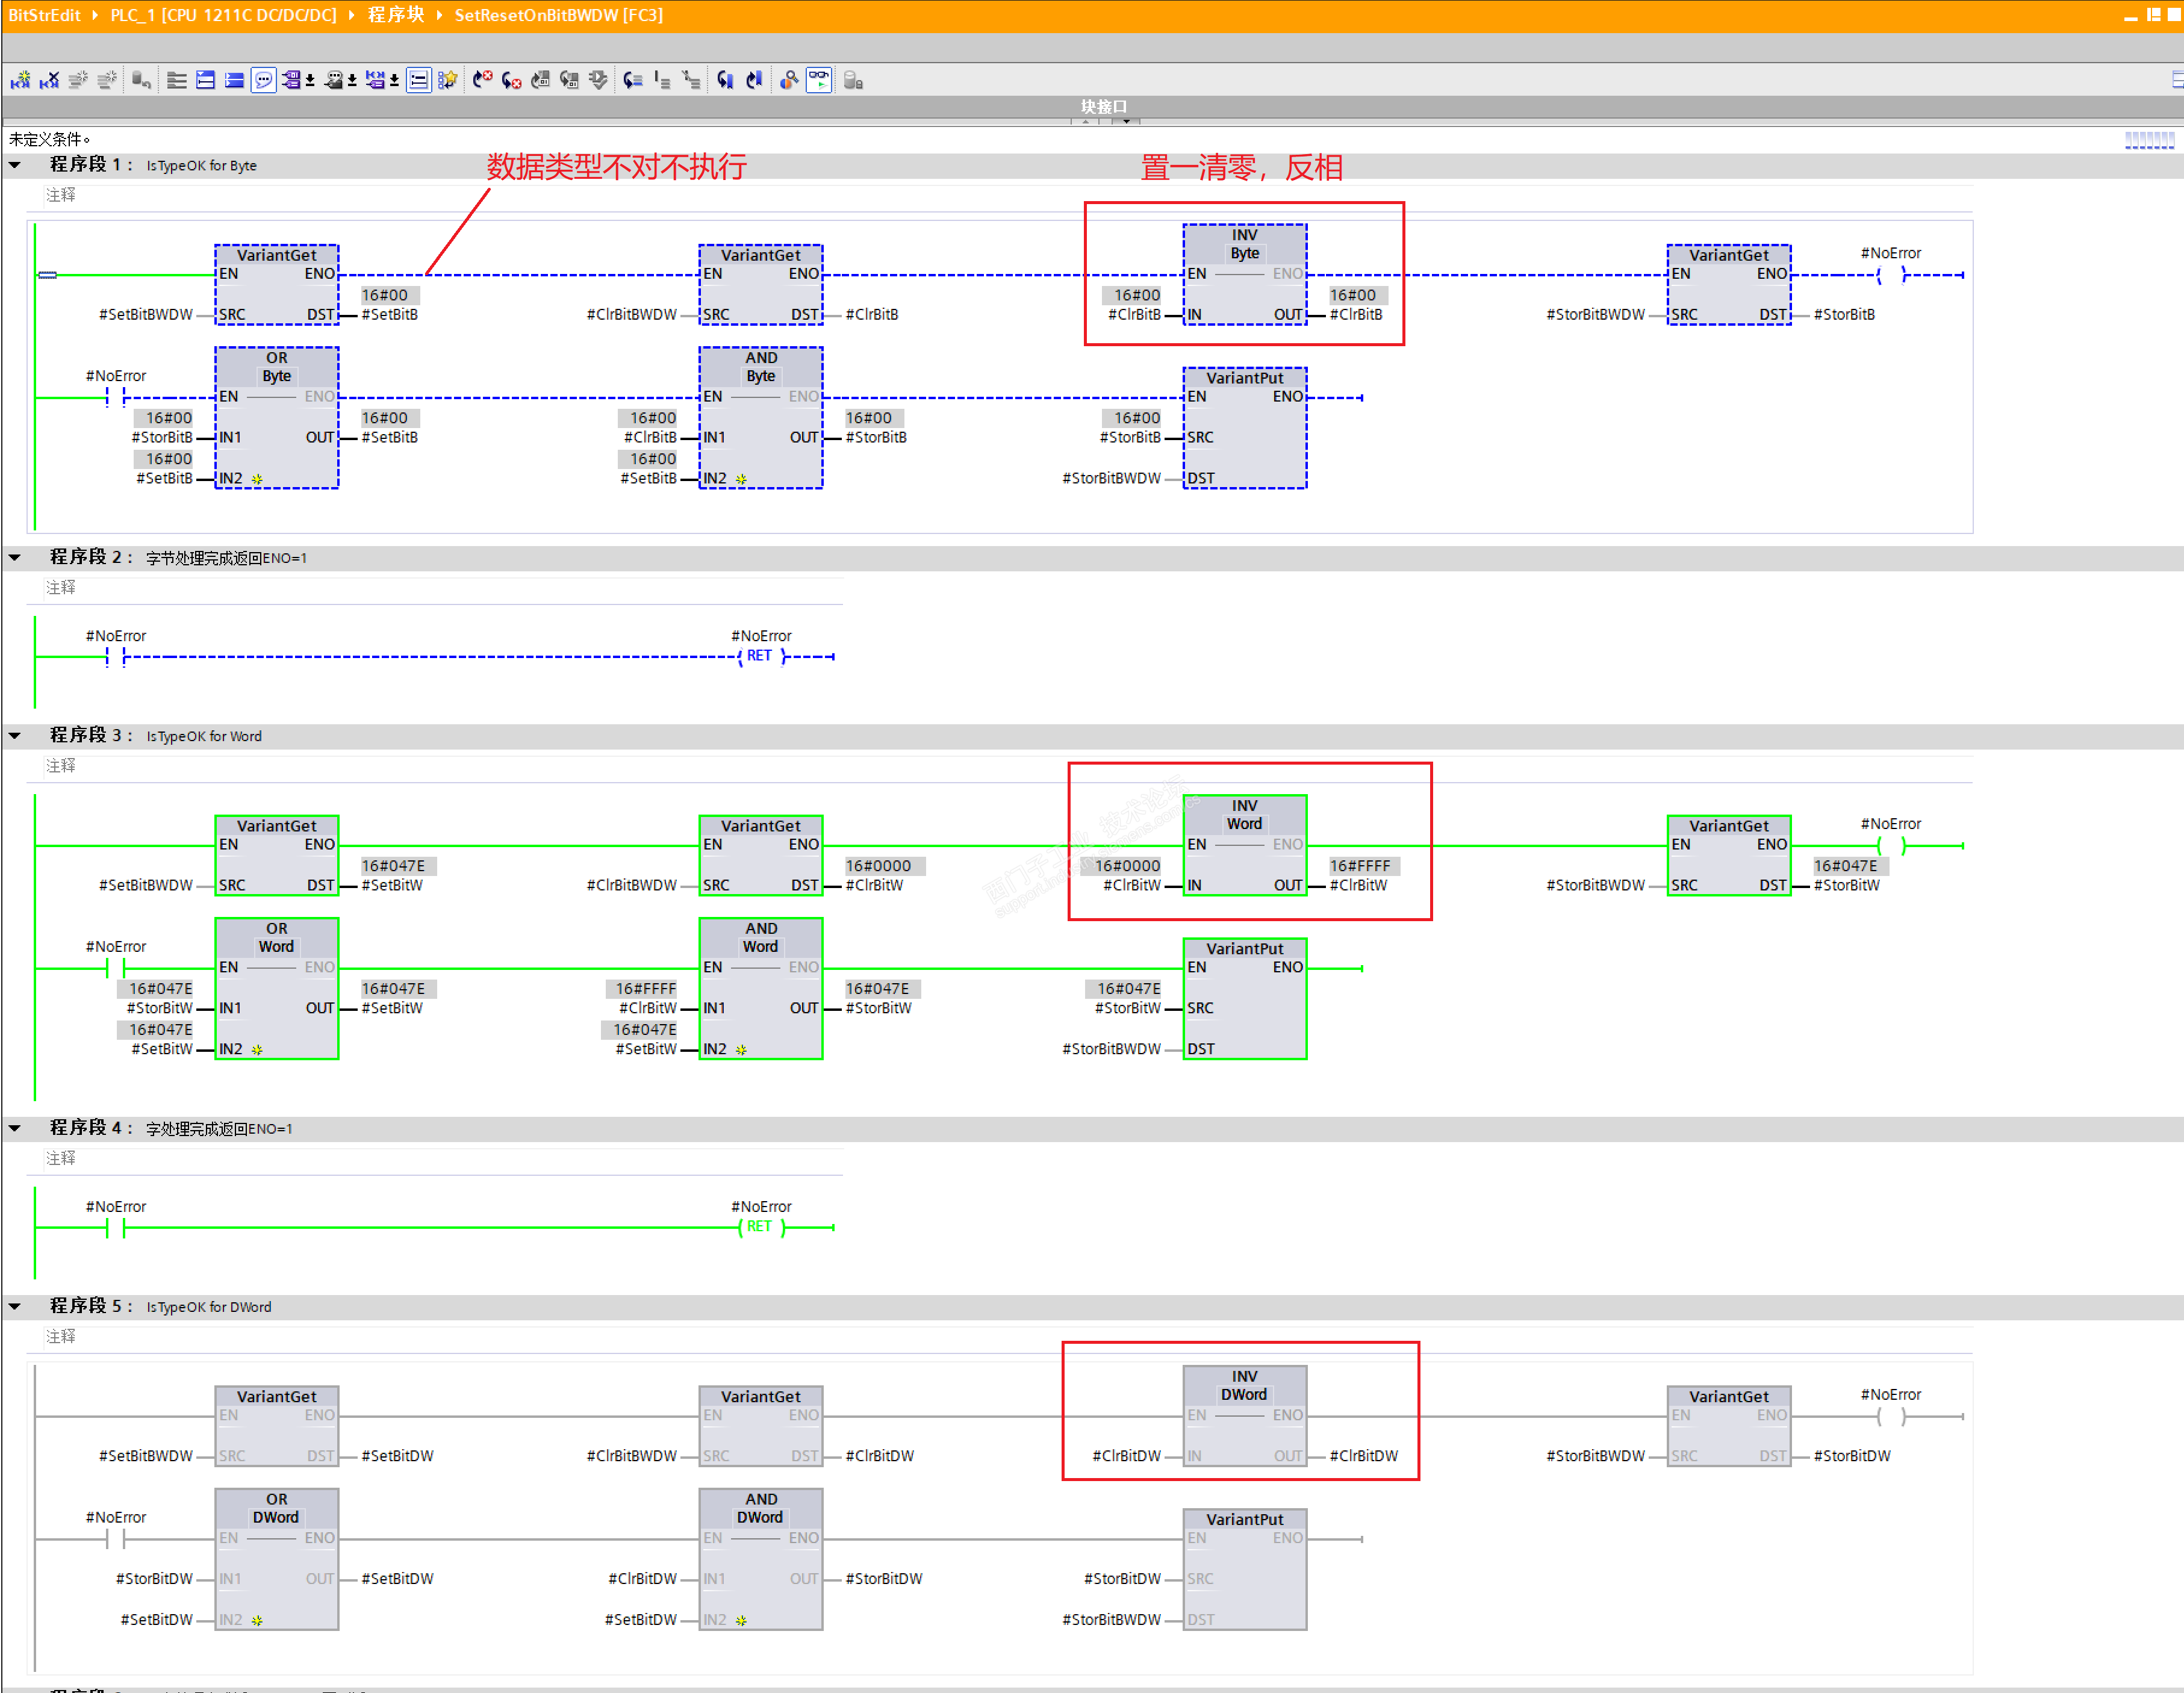
Task: Click the 块接口 block interface bar
Action: (1103, 106)
